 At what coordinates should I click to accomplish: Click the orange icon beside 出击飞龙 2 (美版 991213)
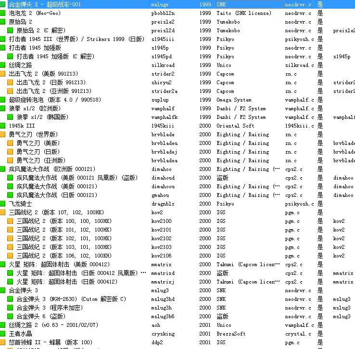[2, 74]
